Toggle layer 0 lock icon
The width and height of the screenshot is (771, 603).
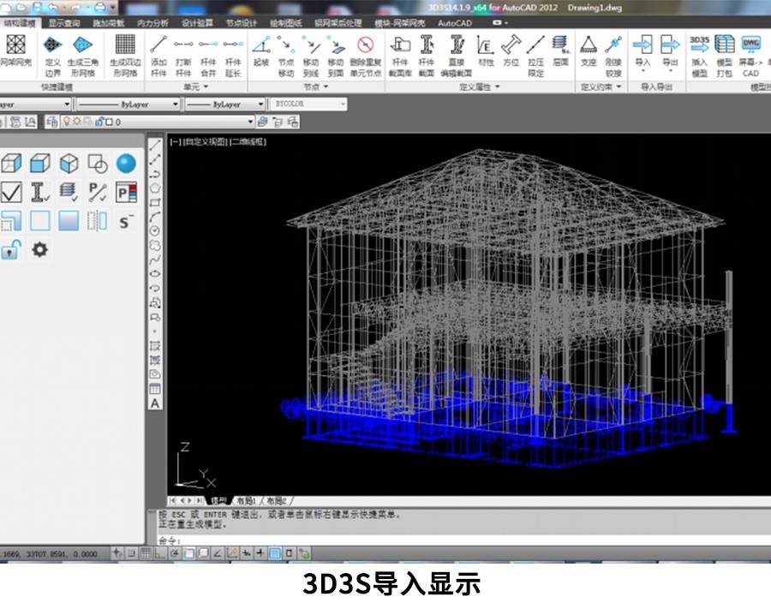coord(99,122)
